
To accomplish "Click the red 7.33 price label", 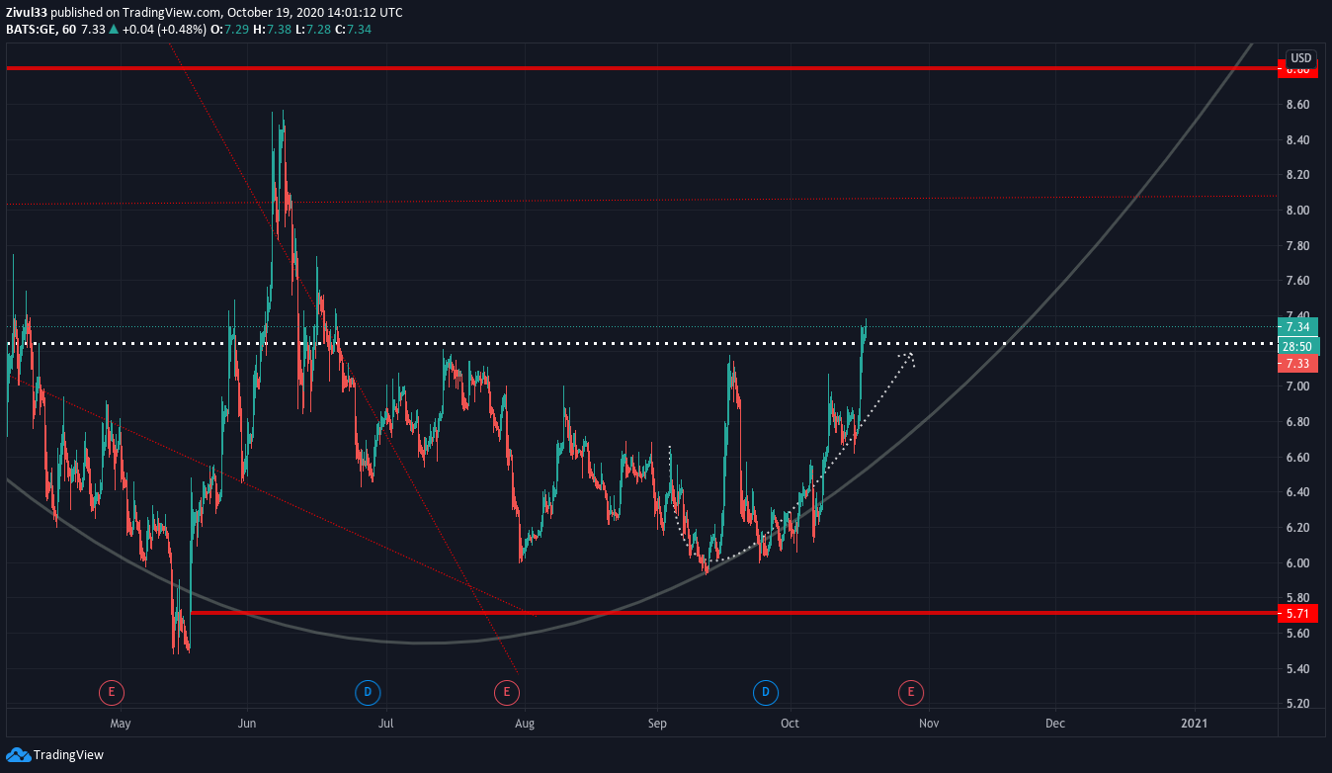I will pos(1297,364).
